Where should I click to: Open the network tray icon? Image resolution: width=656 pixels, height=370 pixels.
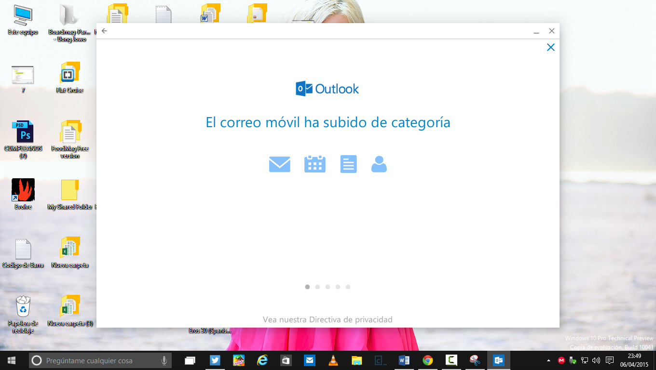coord(585,360)
